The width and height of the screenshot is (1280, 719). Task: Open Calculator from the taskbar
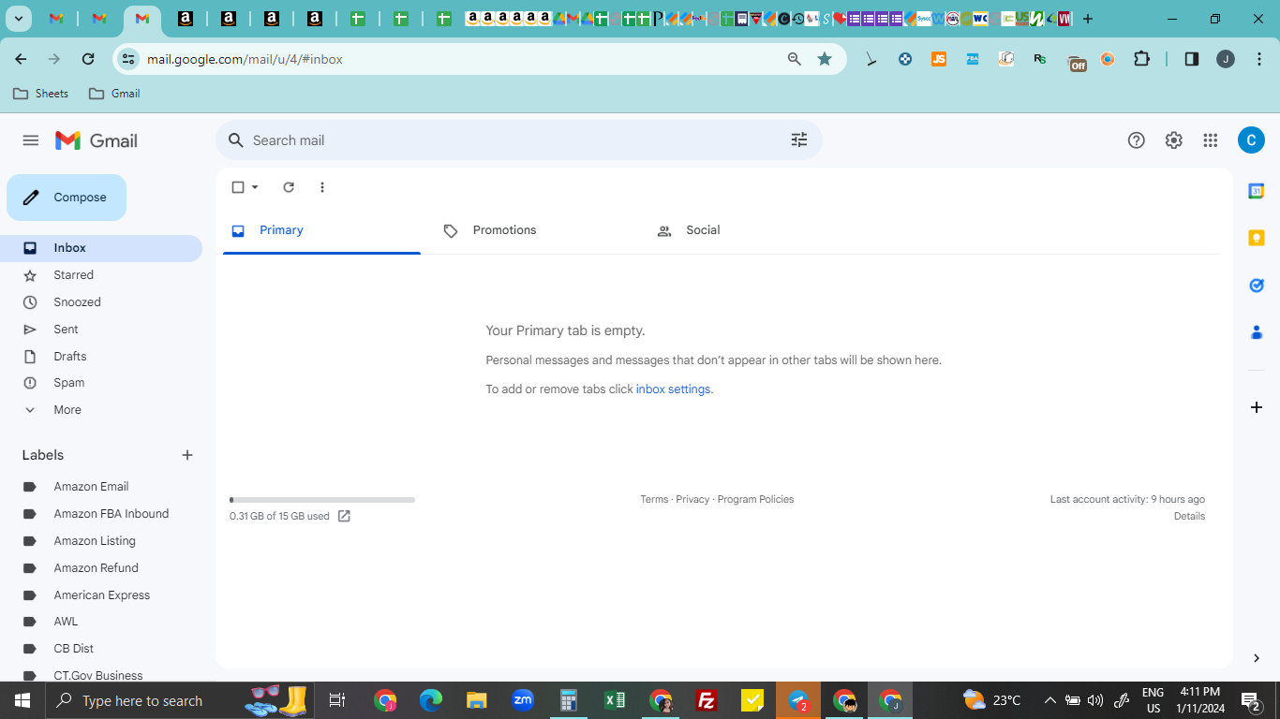tap(569, 700)
